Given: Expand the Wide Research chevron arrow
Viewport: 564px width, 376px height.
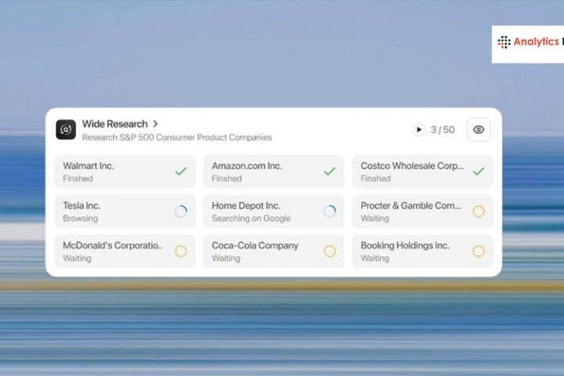Looking at the screenshot, I should pyautogui.click(x=155, y=124).
